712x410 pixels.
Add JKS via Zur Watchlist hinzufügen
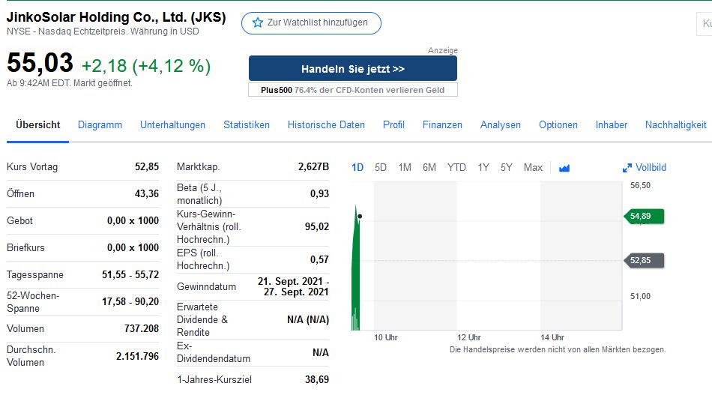point(311,22)
